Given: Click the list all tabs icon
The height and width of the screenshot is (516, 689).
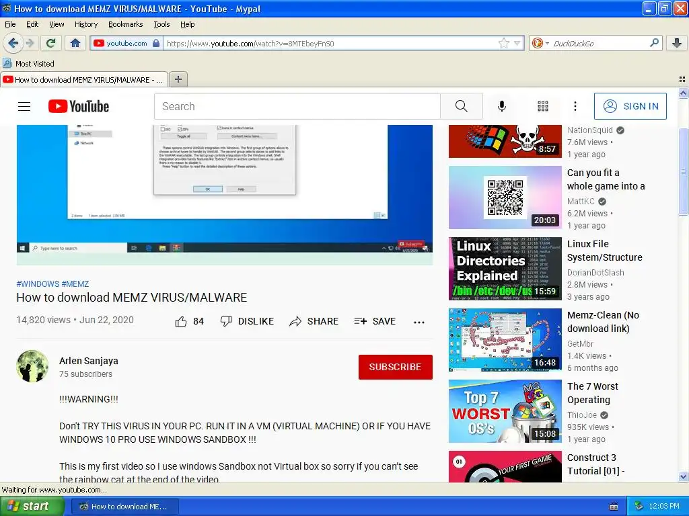Looking at the screenshot, I should [x=682, y=79].
